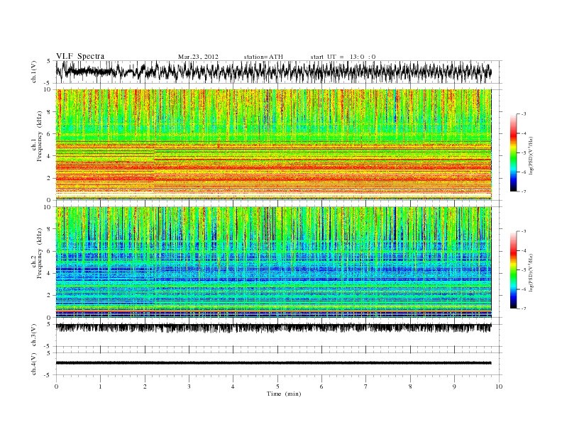Click the 'station=ATH' label
562x434 pixels.
(x=263, y=57)
